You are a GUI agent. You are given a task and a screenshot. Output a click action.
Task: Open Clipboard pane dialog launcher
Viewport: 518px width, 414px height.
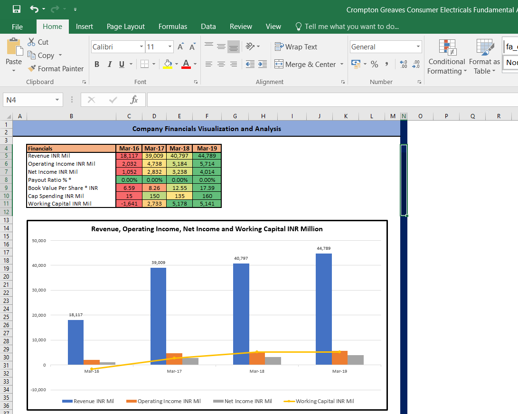pos(84,82)
